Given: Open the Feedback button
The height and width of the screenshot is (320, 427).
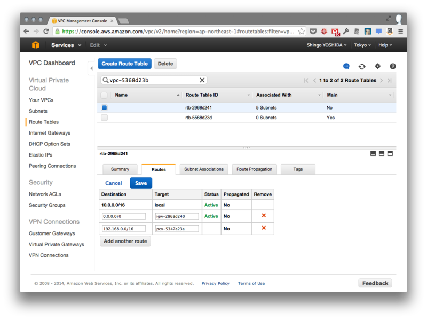Looking at the screenshot, I should coord(375,283).
